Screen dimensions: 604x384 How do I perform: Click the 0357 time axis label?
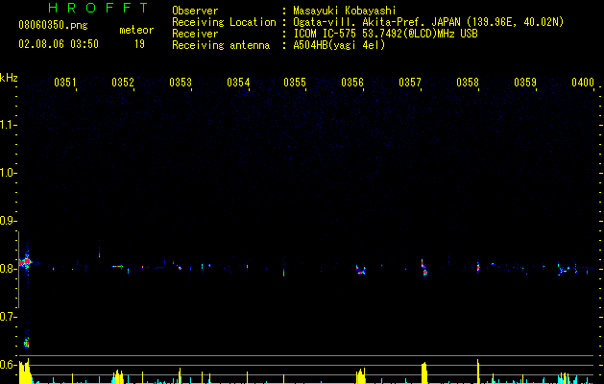[410, 82]
